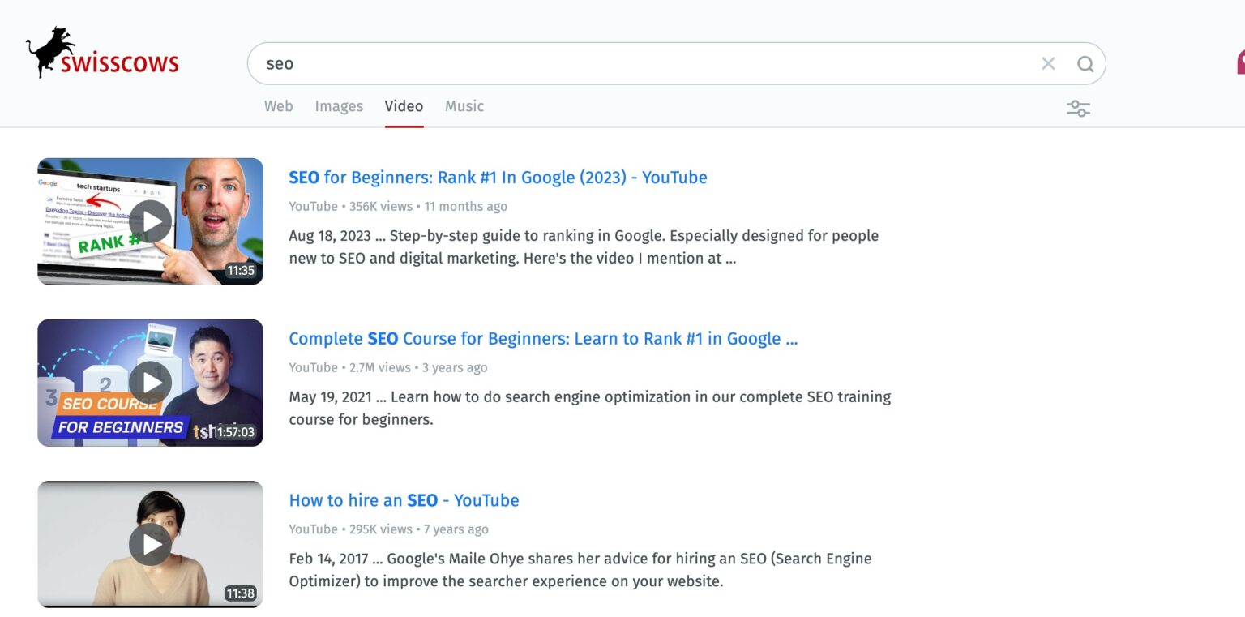The image size is (1245, 617).
Task: Click the partial pink icon at top right
Action: (x=1239, y=62)
